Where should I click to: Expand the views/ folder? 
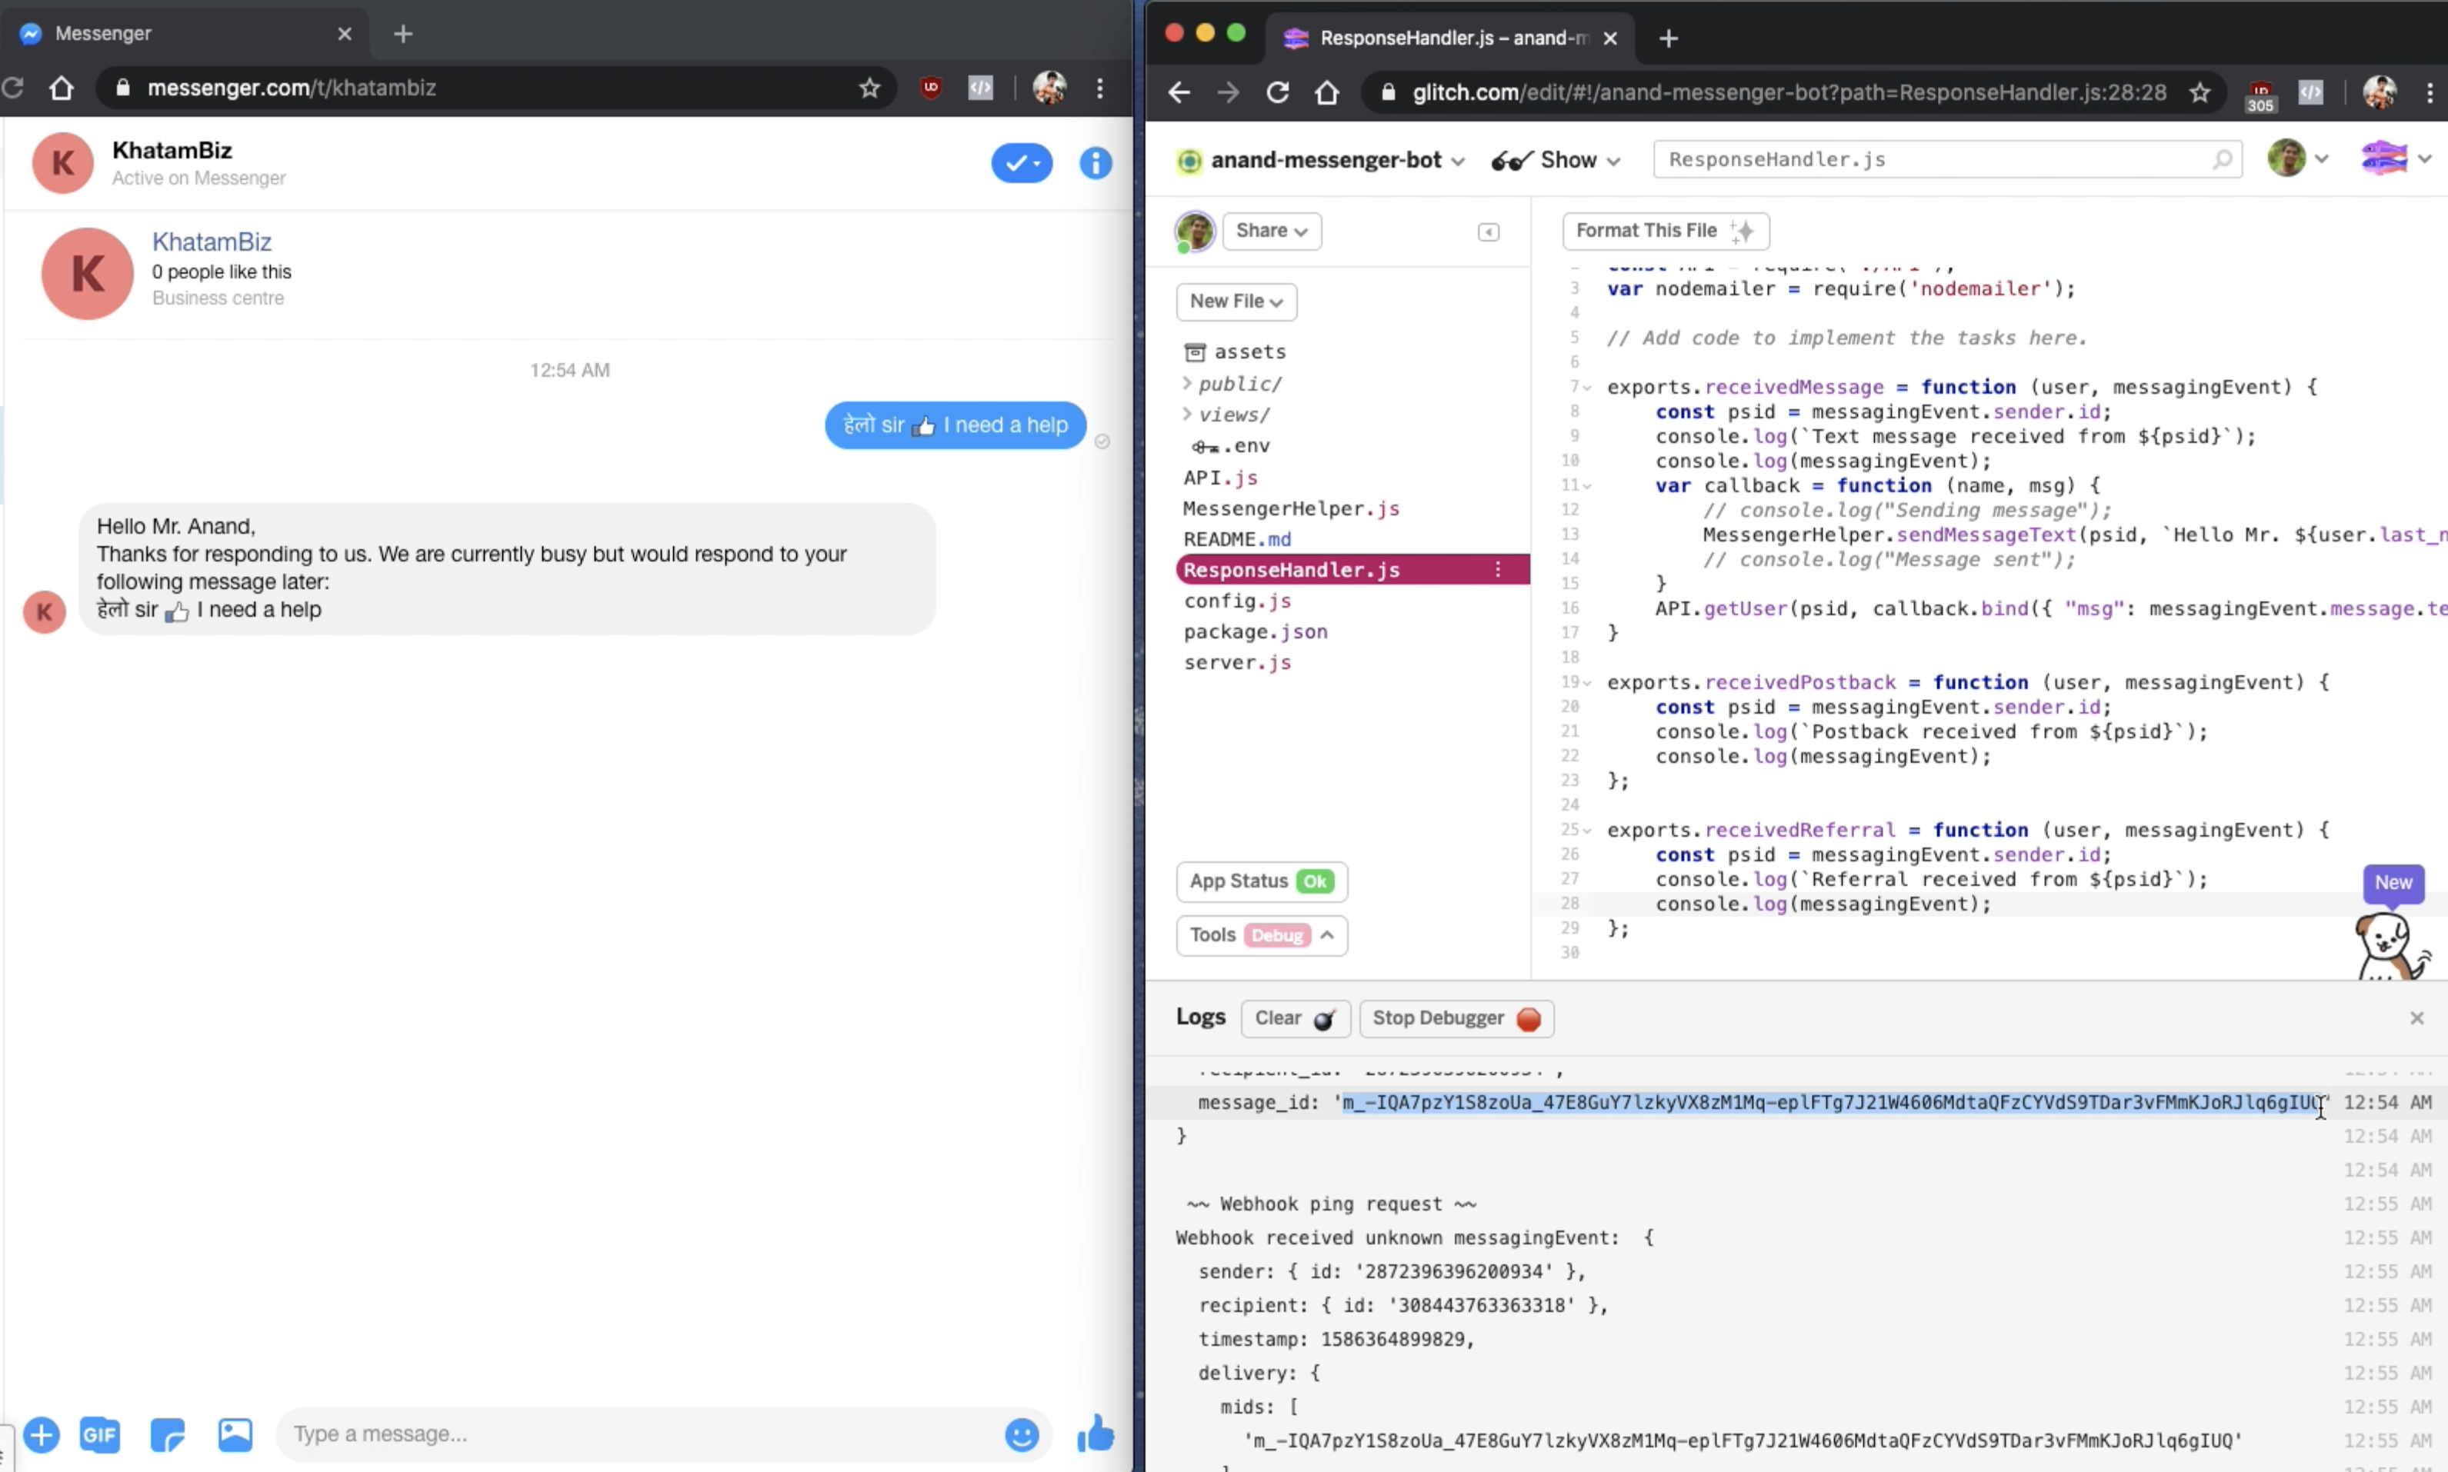coord(1232,415)
